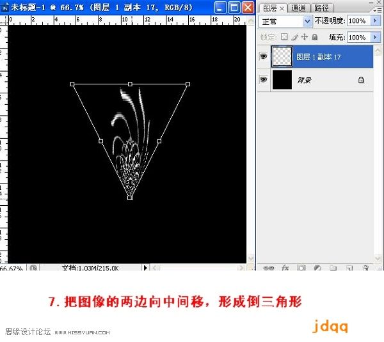Click the 66.67% zoom field in status bar
The image size is (384, 342).
[x=12, y=268]
